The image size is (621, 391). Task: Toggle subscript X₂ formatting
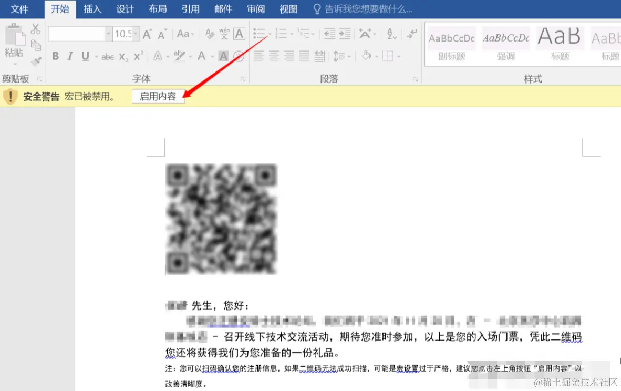123,57
